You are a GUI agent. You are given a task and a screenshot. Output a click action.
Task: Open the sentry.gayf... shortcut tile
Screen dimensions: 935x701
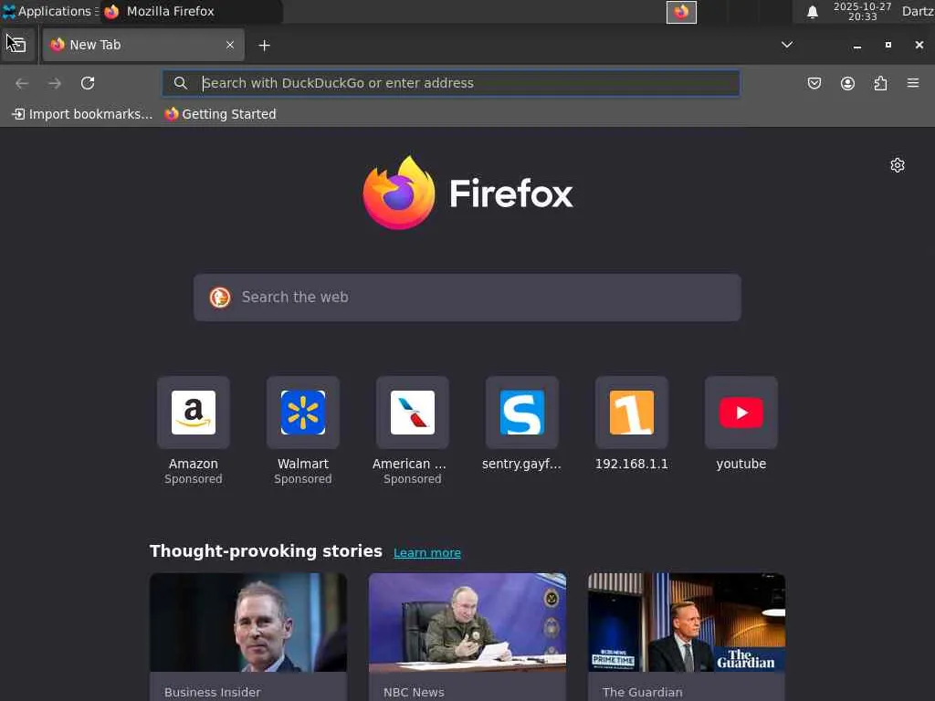pyautogui.click(x=521, y=413)
